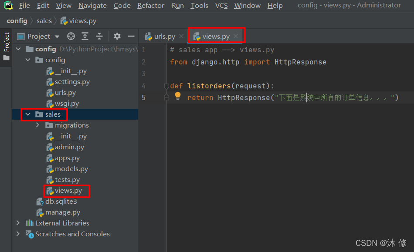Fold the listorders function at line 4
The width and height of the screenshot is (414, 252).
166,86
